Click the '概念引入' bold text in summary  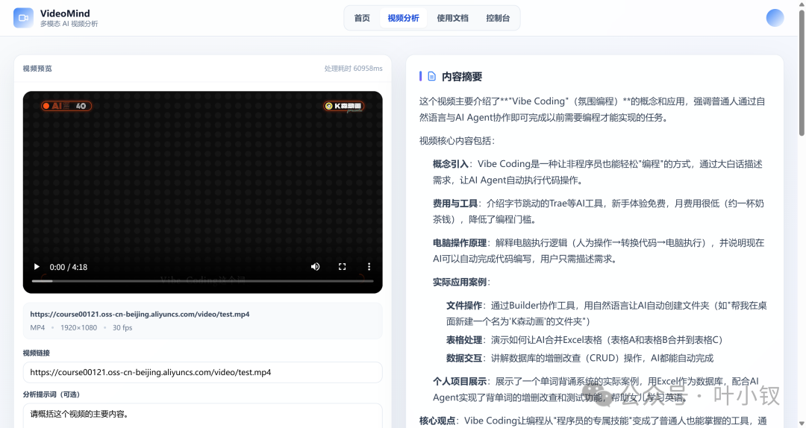click(x=450, y=164)
